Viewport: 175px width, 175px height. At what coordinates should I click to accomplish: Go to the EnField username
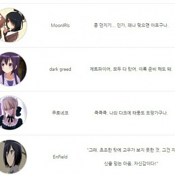[x=60, y=157]
